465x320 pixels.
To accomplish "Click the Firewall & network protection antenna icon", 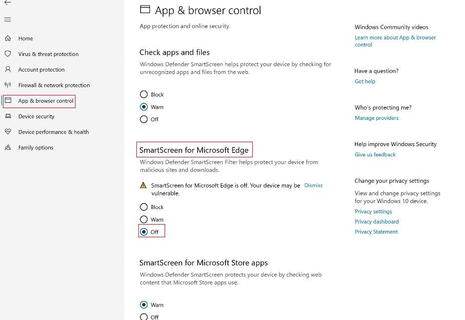I will click(8, 85).
